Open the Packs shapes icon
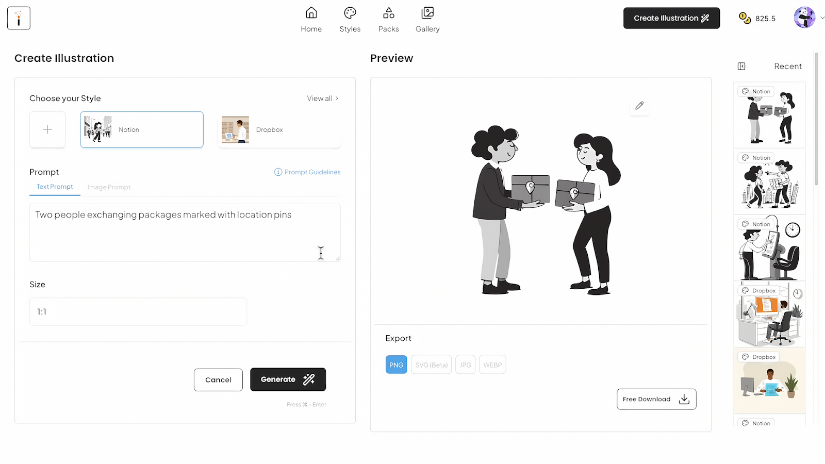 [389, 13]
